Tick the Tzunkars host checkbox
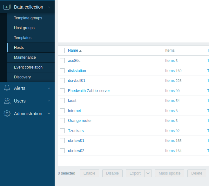This screenshot has height=186, width=209. tap(62, 131)
